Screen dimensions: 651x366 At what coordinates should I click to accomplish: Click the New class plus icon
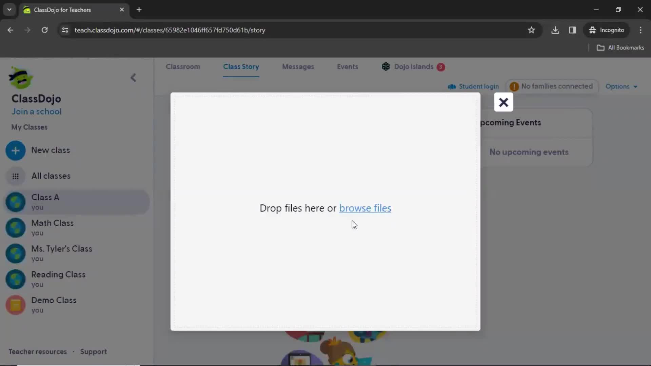coord(16,150)
